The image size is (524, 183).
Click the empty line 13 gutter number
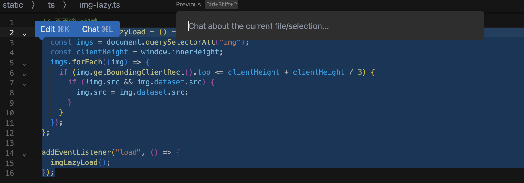click(10, 143)
